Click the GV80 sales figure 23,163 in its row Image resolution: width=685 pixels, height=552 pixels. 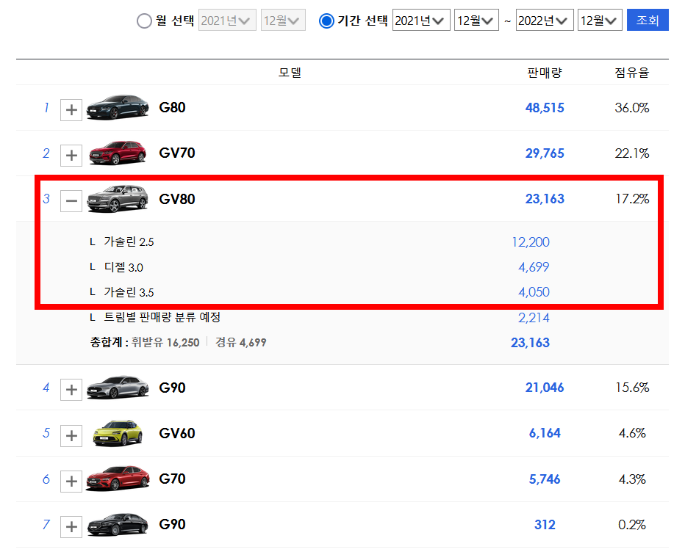point(545,199)
